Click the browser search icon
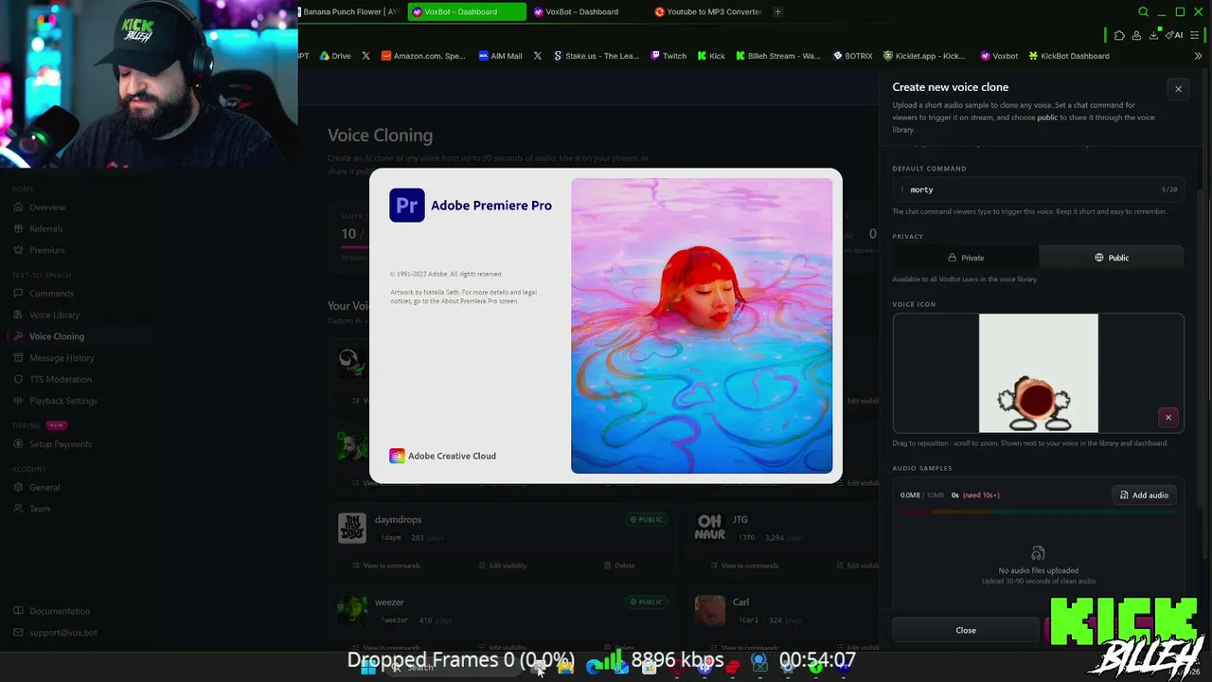This screenshot has width=1212, height=682. (x=1143, y=12)
